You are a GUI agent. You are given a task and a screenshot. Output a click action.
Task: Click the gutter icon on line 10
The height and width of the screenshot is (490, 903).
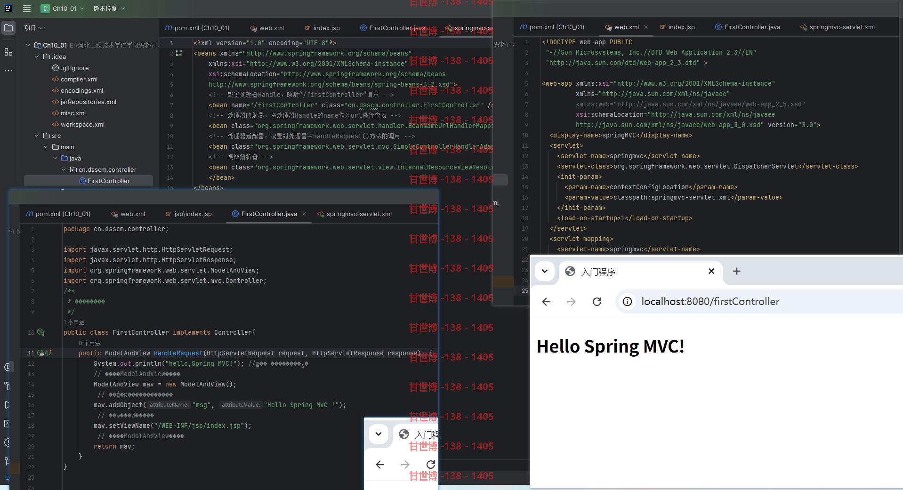click(41, 332)
